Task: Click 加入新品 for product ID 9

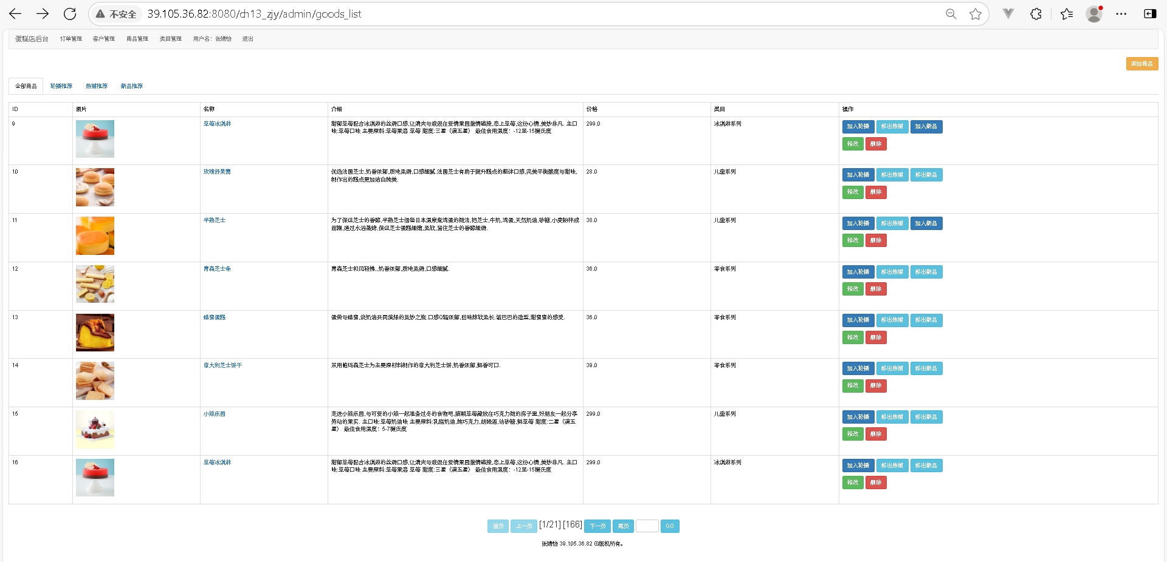Action: (x=926, y=127)
